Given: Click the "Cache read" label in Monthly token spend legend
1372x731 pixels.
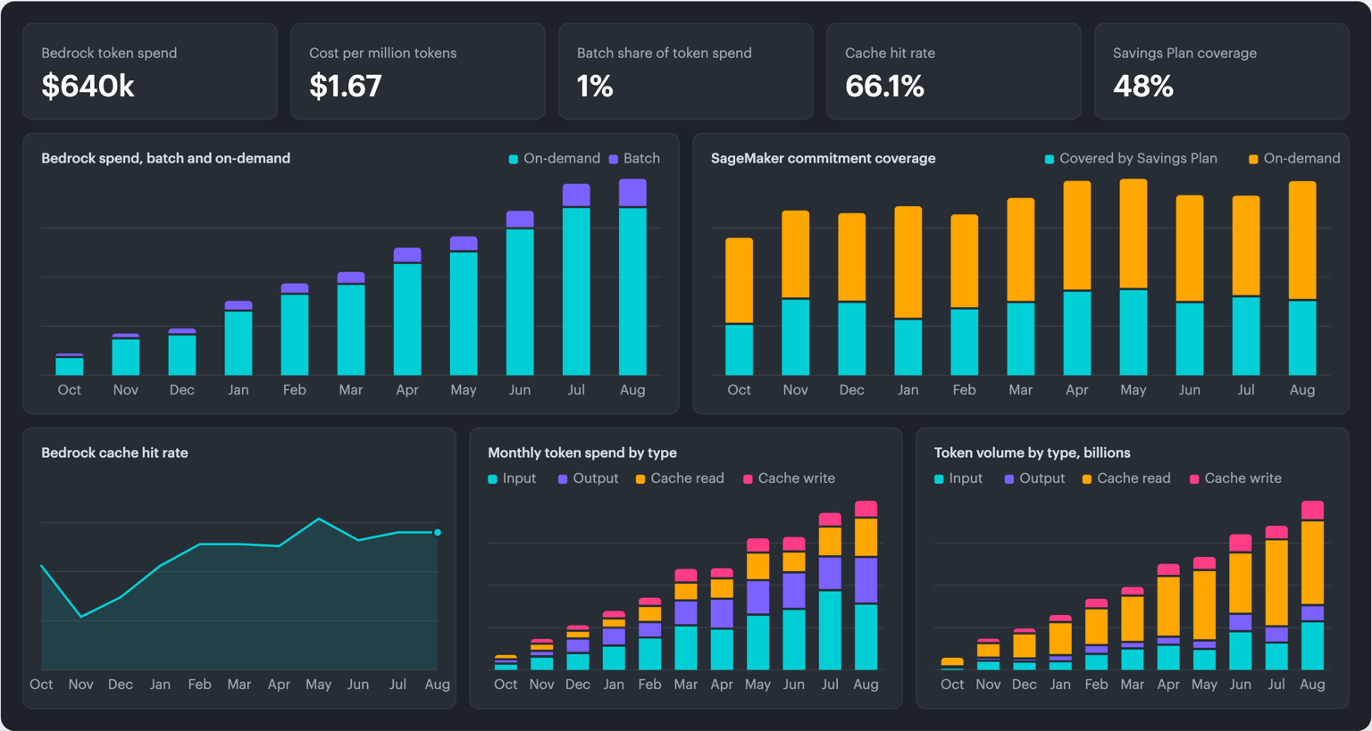Looking at the screenshot, I should (687, 478).
